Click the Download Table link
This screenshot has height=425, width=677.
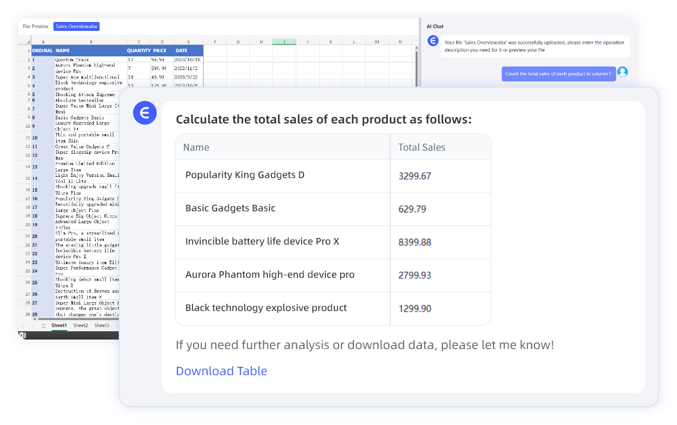(x=222, y=370)
